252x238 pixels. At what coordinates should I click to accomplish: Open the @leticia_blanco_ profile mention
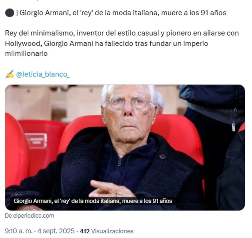tap(43, 74)
